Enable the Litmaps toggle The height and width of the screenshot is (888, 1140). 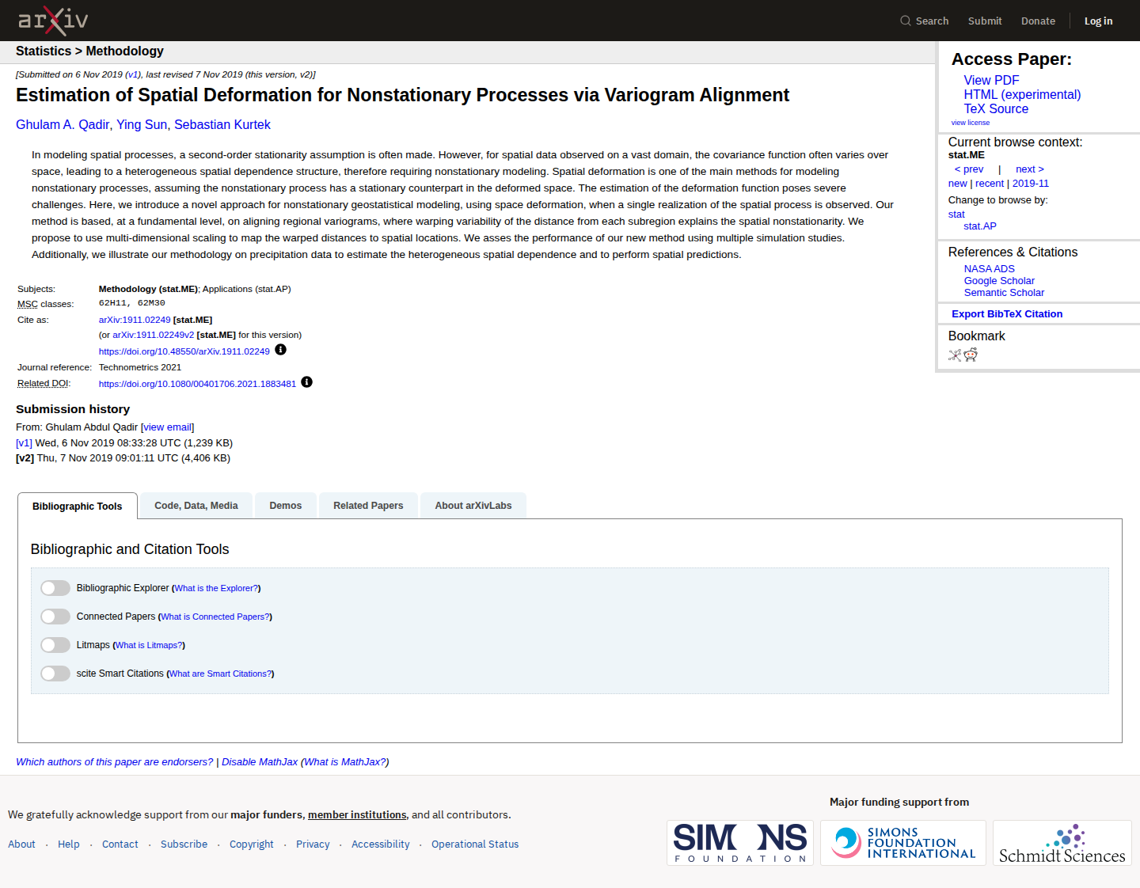(55, 645)
